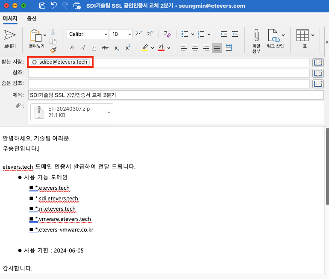Screen dimensions: 329x279
Task: Click the 링크 삽입 button
Action: (275, 39)
